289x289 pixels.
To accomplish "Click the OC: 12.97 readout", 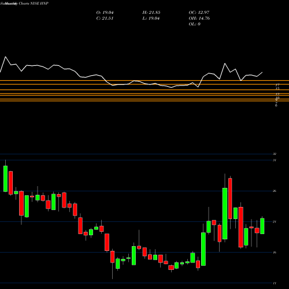I will [199, 13].
